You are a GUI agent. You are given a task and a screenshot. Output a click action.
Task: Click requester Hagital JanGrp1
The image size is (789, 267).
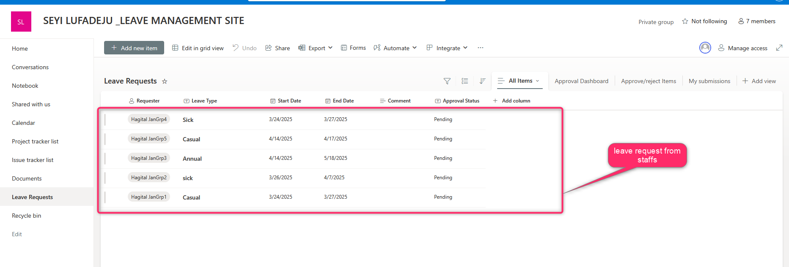pyautogui.click(x=149, y=197)
